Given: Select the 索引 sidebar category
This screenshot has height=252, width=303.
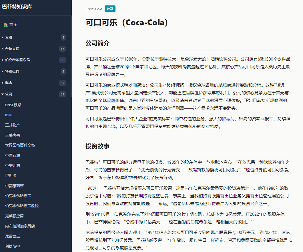Looking at the screenshot, I should point(9,37).
